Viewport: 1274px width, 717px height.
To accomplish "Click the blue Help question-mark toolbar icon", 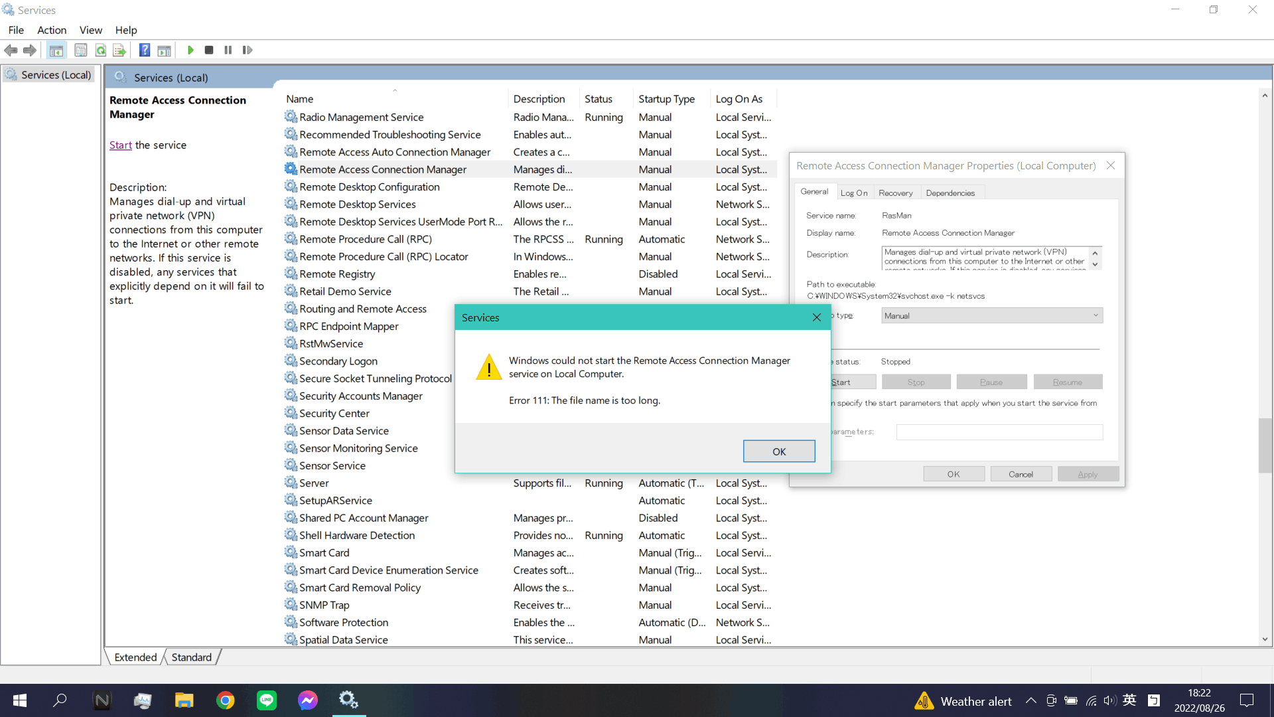I will (x=144, y=50).
